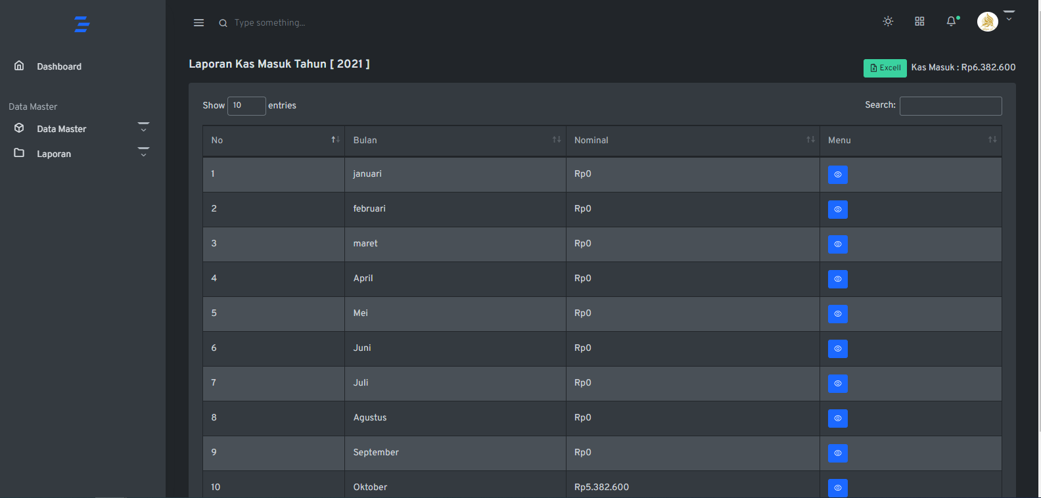Export report with Excell button
Image resolution: width=1041 pixels, height=498 pixels.
pos(885,68)
